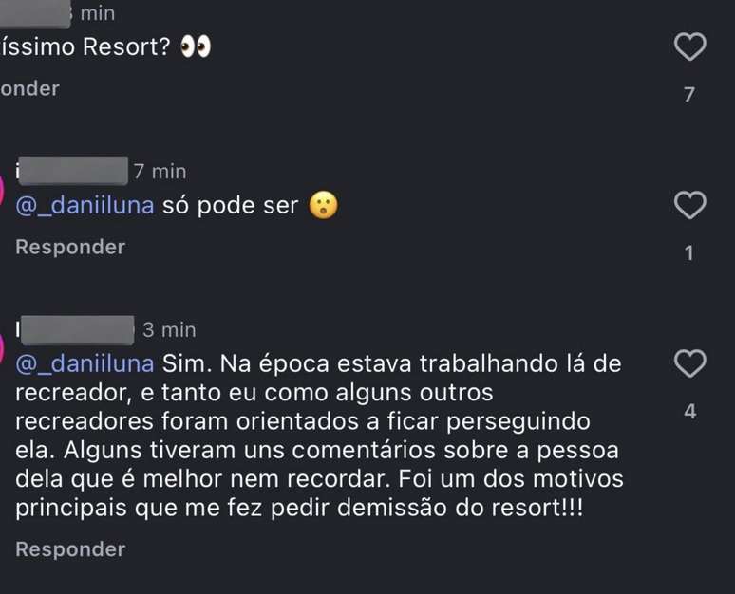Screen dimensions: 735x594
Task: Tap Responder below the resignation comment
Action: pyautogui.click(x=70, y=549)
